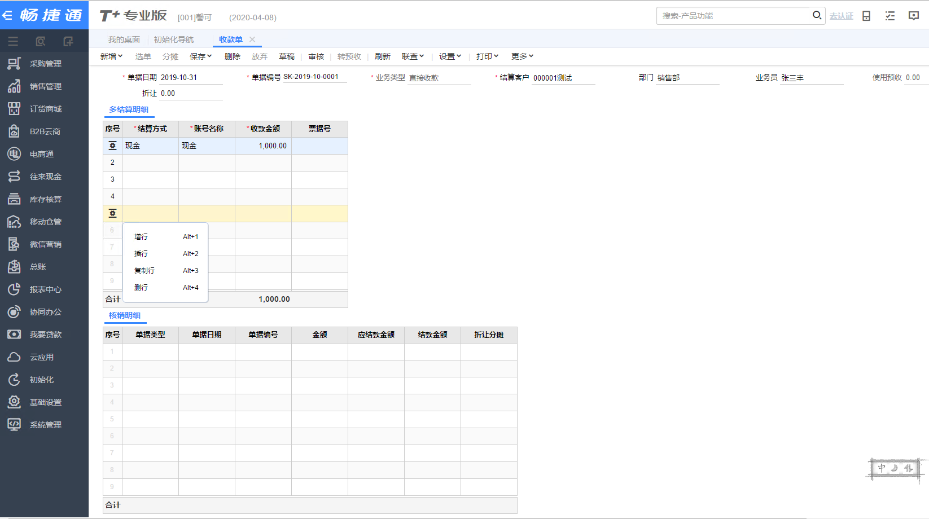Viewport: 929px width, 519px height.
Task: Edit the 折让 field 0.00
Action: click(x=191, y=93)
